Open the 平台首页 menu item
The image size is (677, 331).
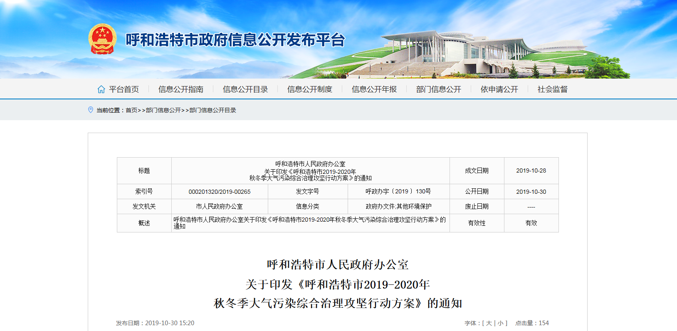point(124,89)
